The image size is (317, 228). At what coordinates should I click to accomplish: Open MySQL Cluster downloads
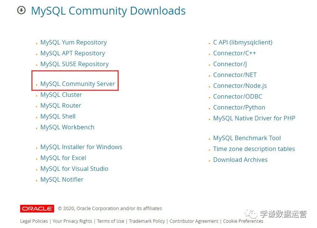[61, 95]
